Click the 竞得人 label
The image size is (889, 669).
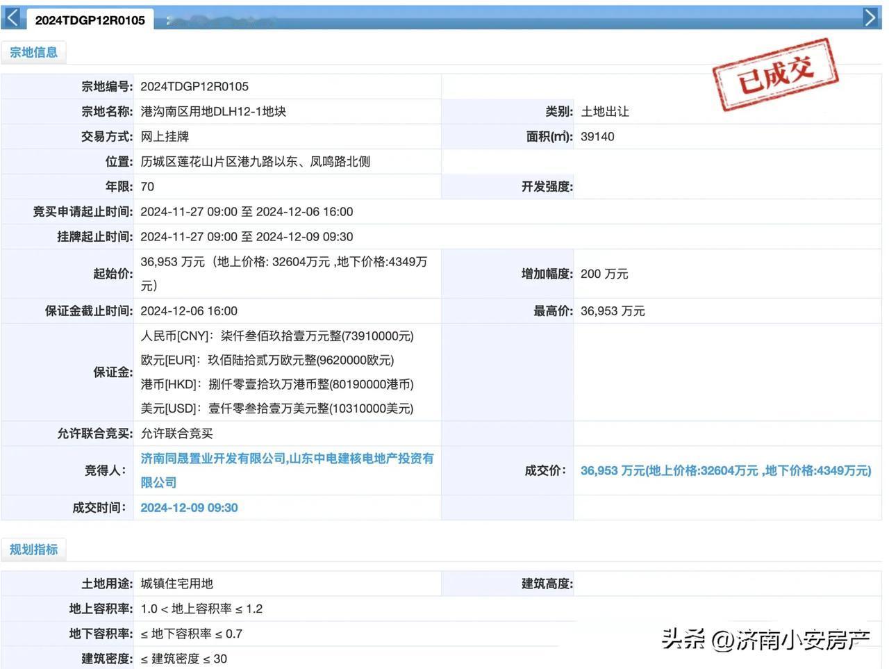[106, 470]
